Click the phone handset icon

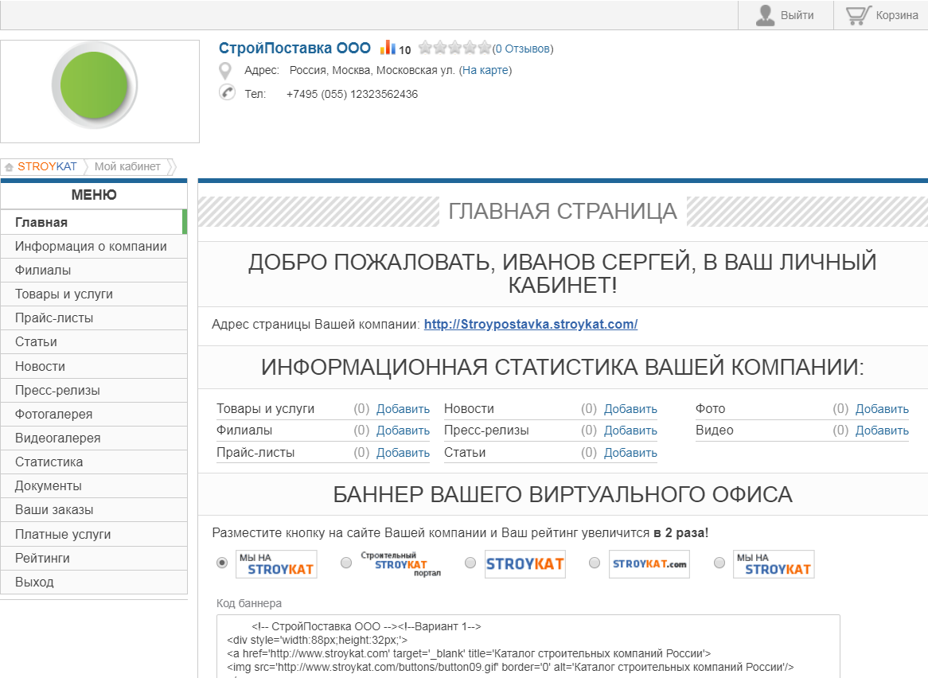227,93
